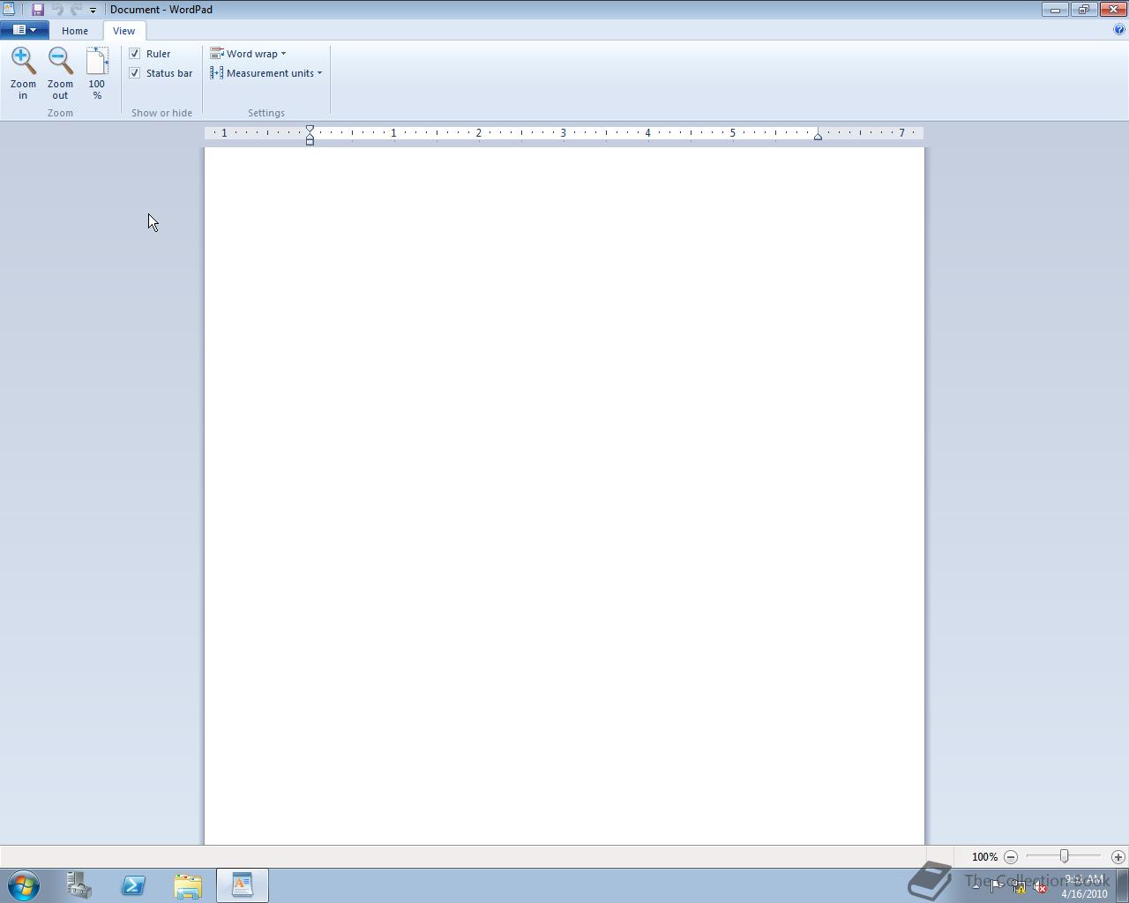Restore down the WordPad window

pos(1083,10)
